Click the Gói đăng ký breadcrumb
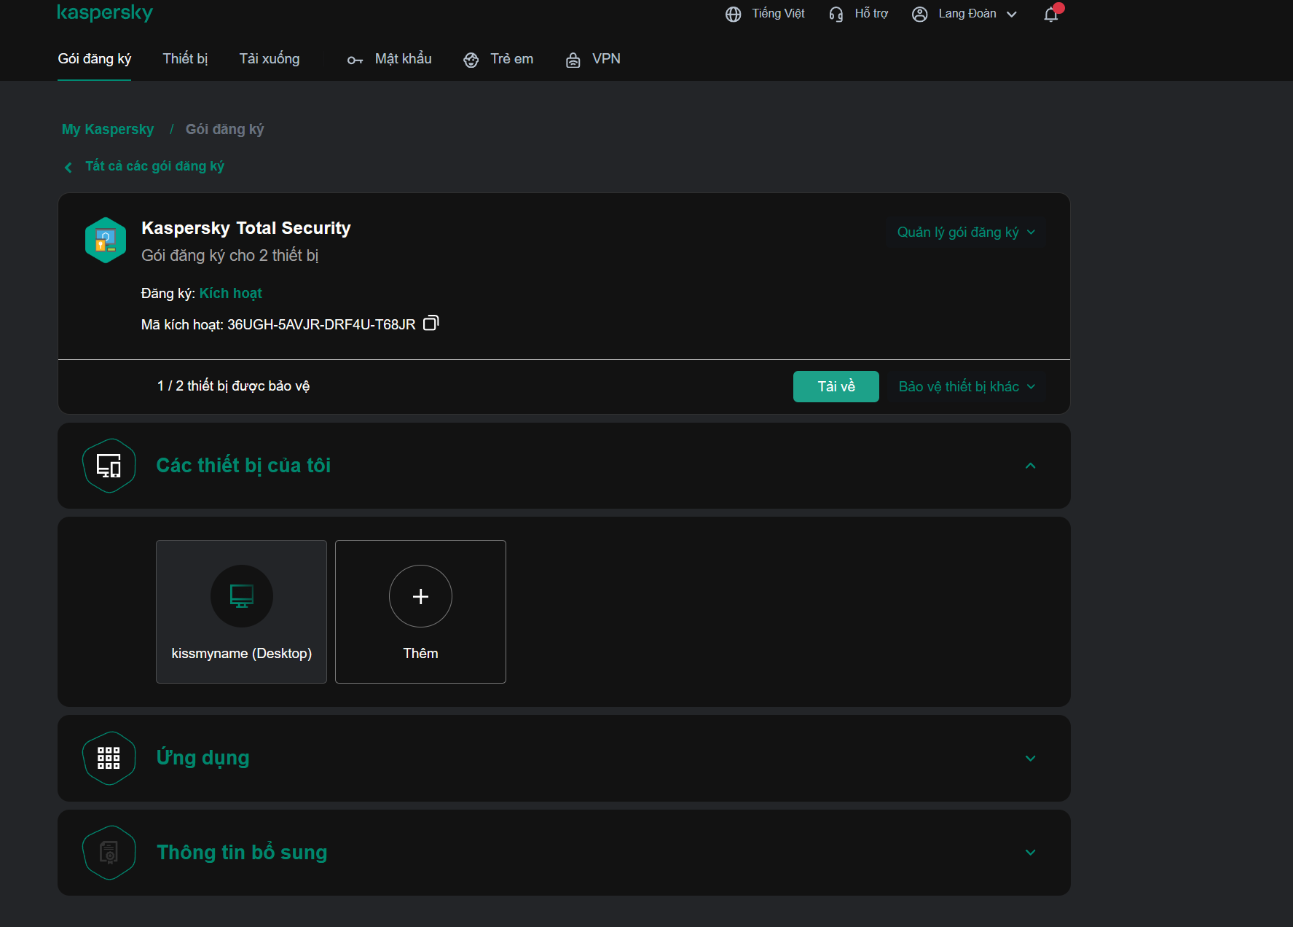Image resolution: width=1293 pixels, height=927 pixels. coord(225,130)
